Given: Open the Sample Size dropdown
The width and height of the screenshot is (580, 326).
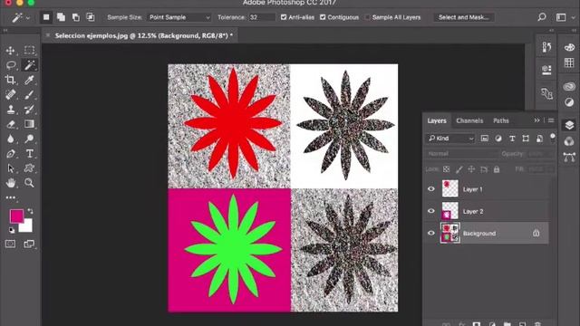Looking at the screenshot, I should pos(179,17).
